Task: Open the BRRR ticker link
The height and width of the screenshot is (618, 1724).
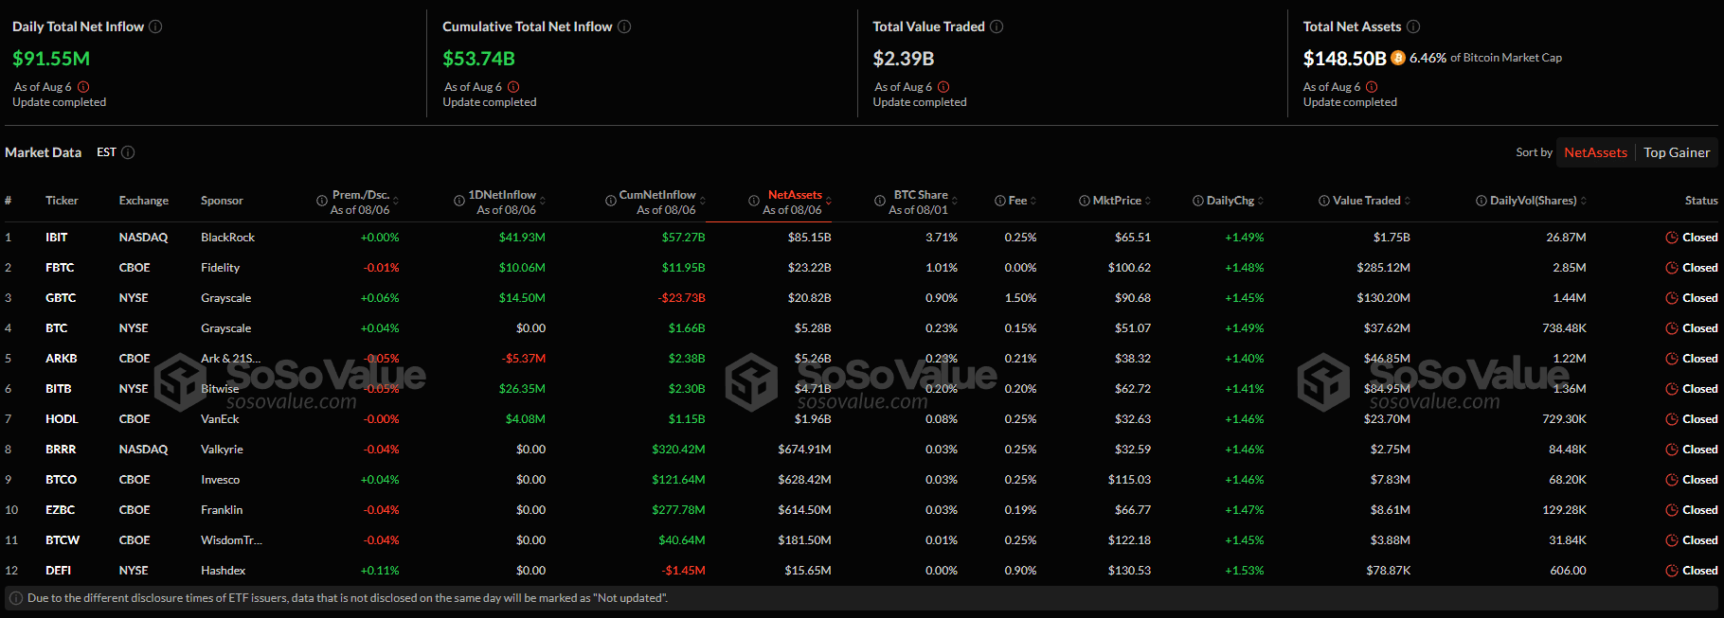Action: (61, 450)
